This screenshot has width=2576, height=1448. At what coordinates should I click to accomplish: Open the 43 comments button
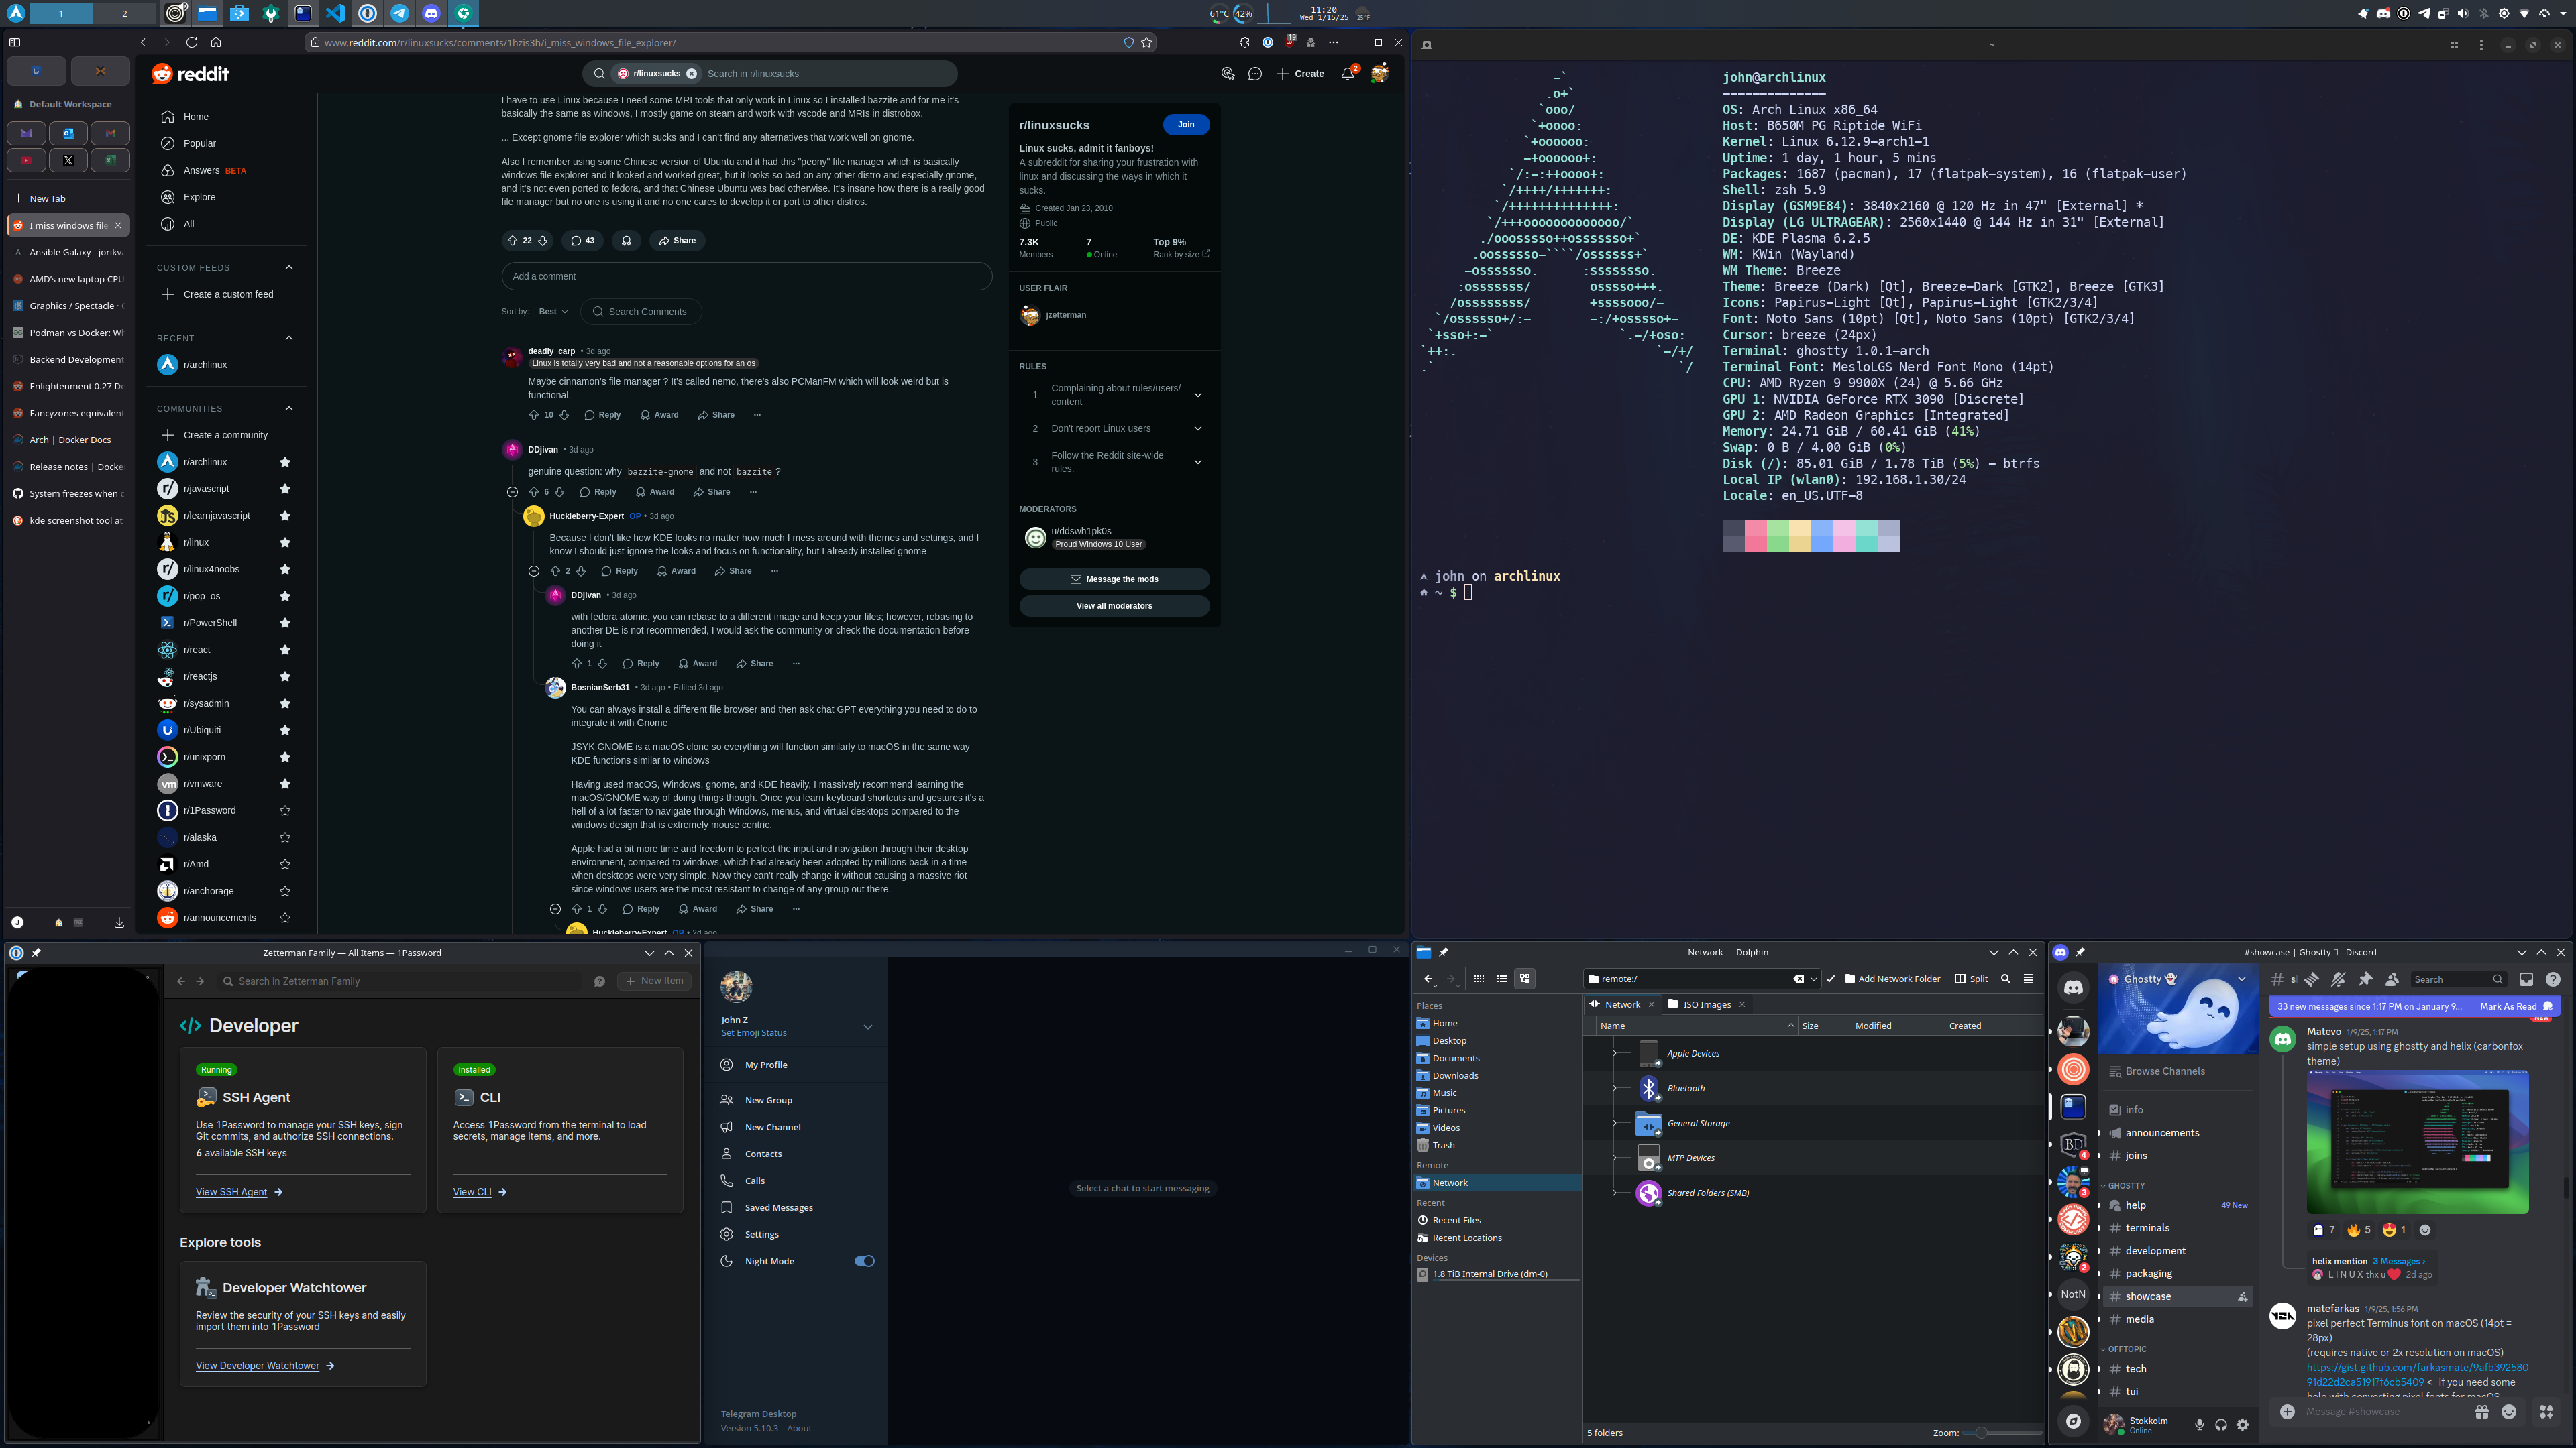582,241
